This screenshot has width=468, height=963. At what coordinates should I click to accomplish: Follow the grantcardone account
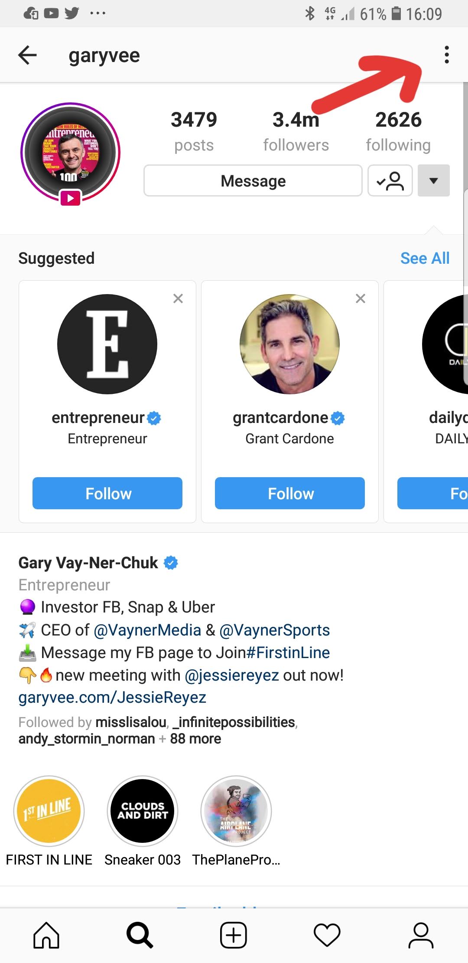click(290, 493)
